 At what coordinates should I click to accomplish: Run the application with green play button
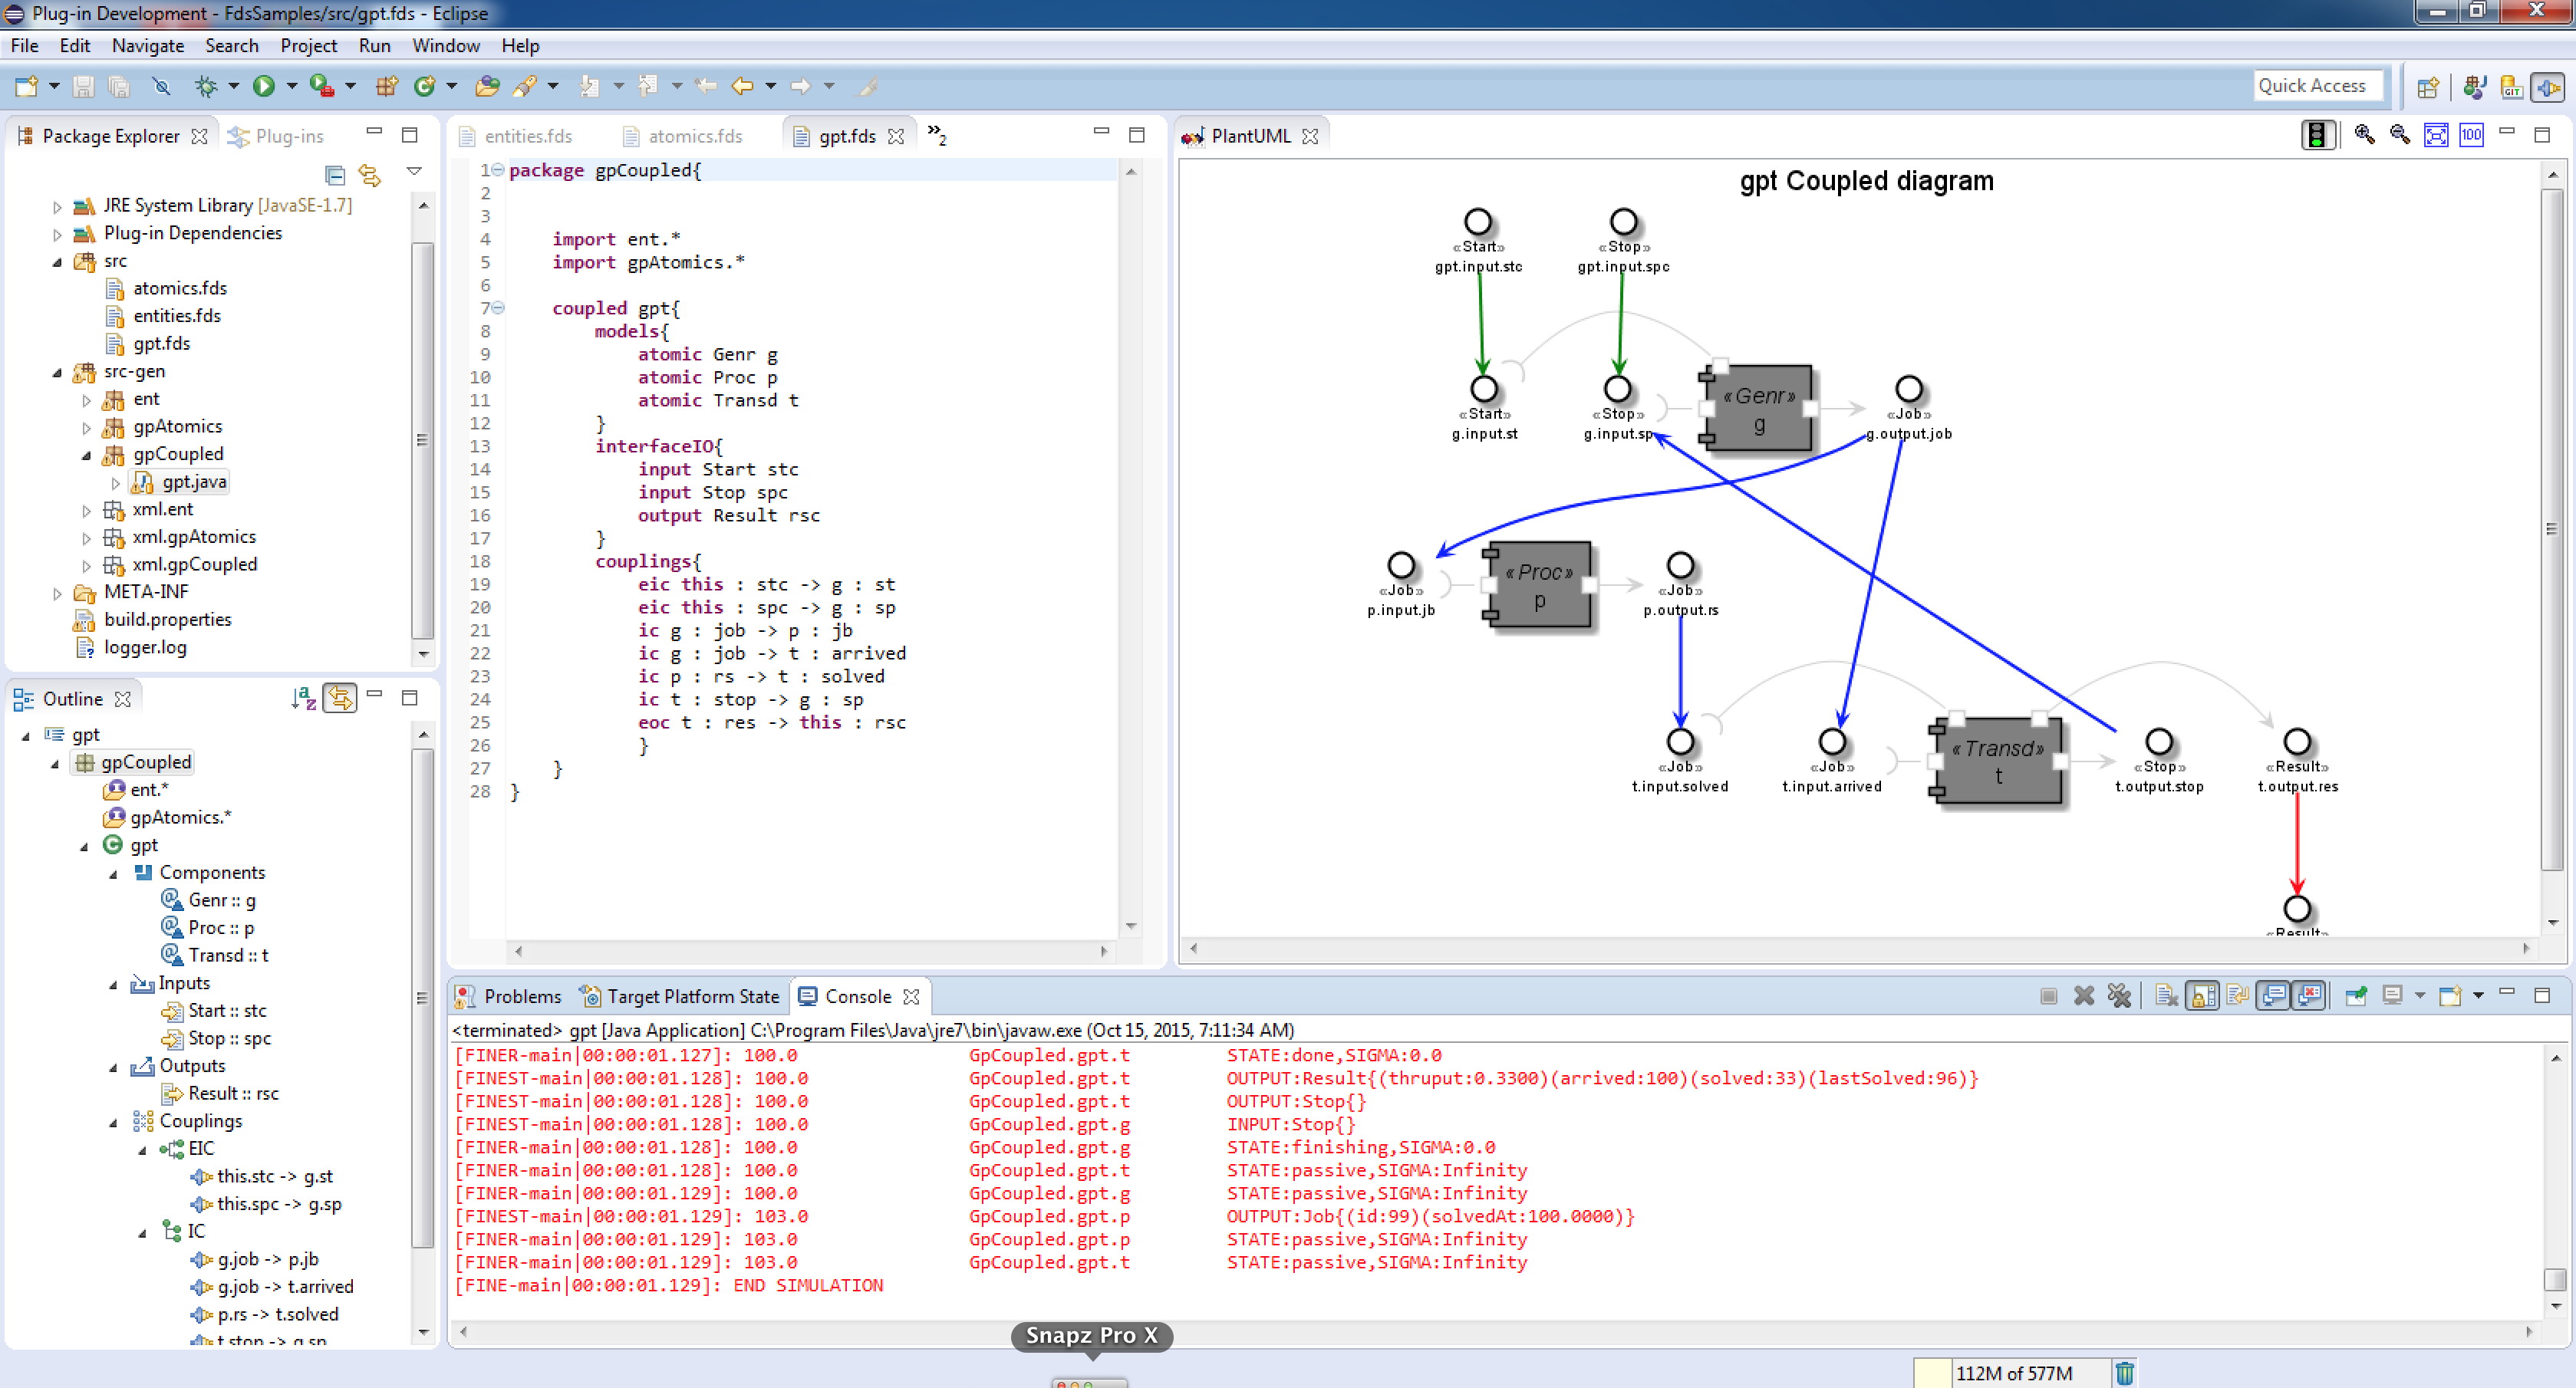pyautogui.click(x=264, y=87)
